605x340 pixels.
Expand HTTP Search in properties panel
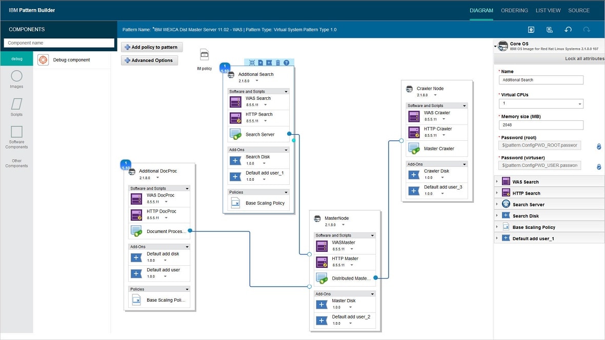(x=497, y=193)
